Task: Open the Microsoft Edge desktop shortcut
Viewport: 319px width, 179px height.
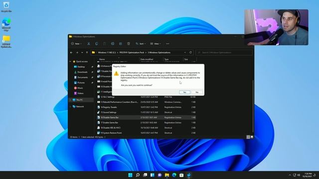Action: [x=6, y=24]
